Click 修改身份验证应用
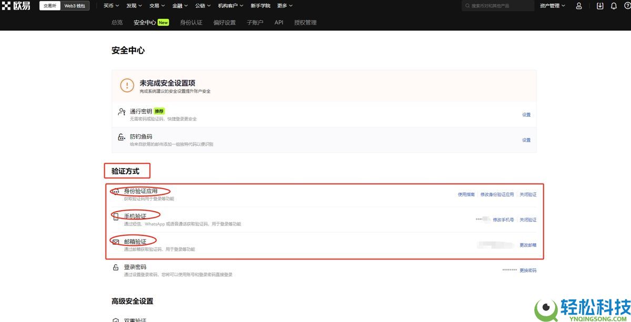The height and width of the screenshot is (322, 631). tap(497, 194)
